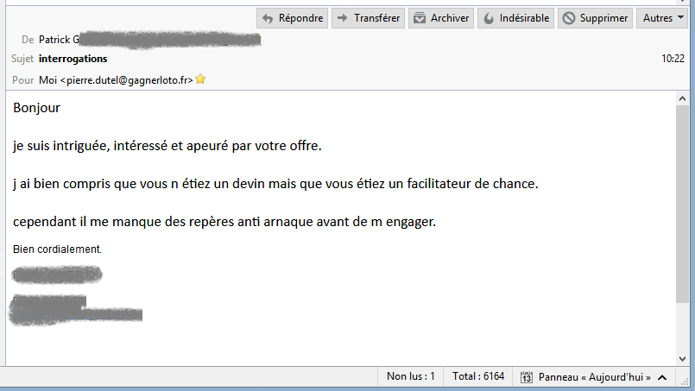Click the Non lus : 1 status indicator

pos(410,376)
